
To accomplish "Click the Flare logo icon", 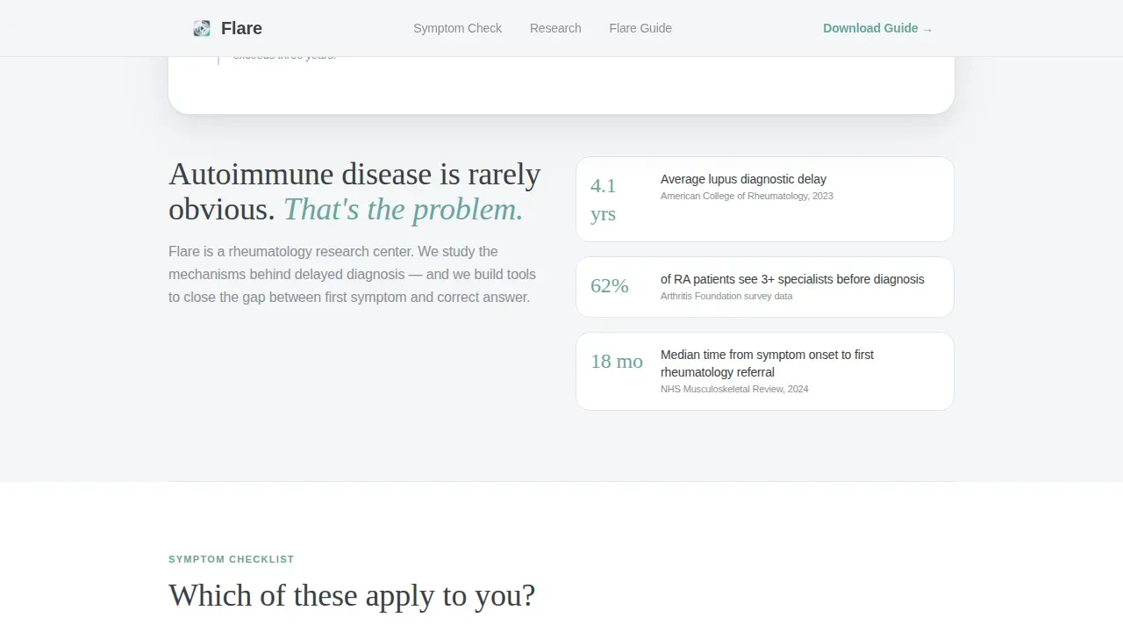I will (202, 28).
